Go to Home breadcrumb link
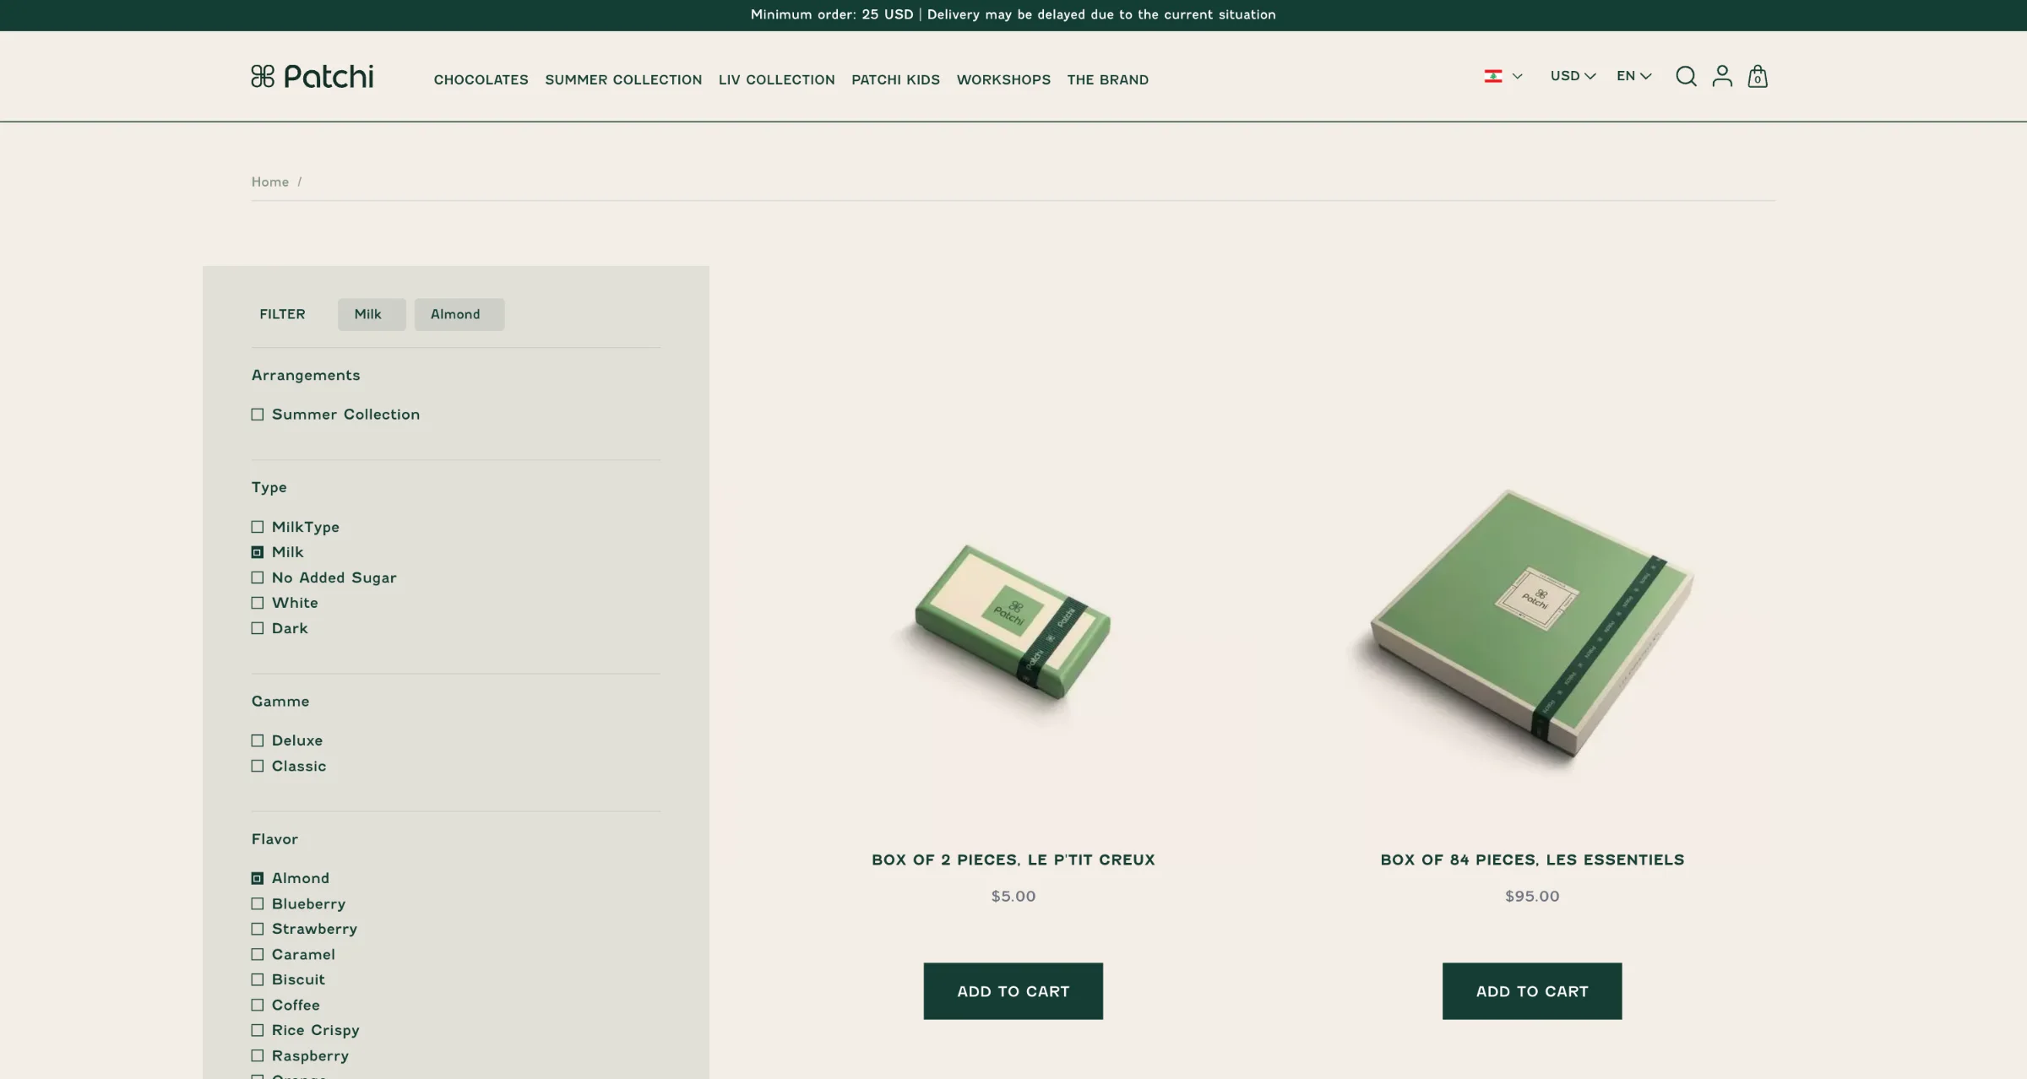 pyautogui.click(x=269, y=182)
